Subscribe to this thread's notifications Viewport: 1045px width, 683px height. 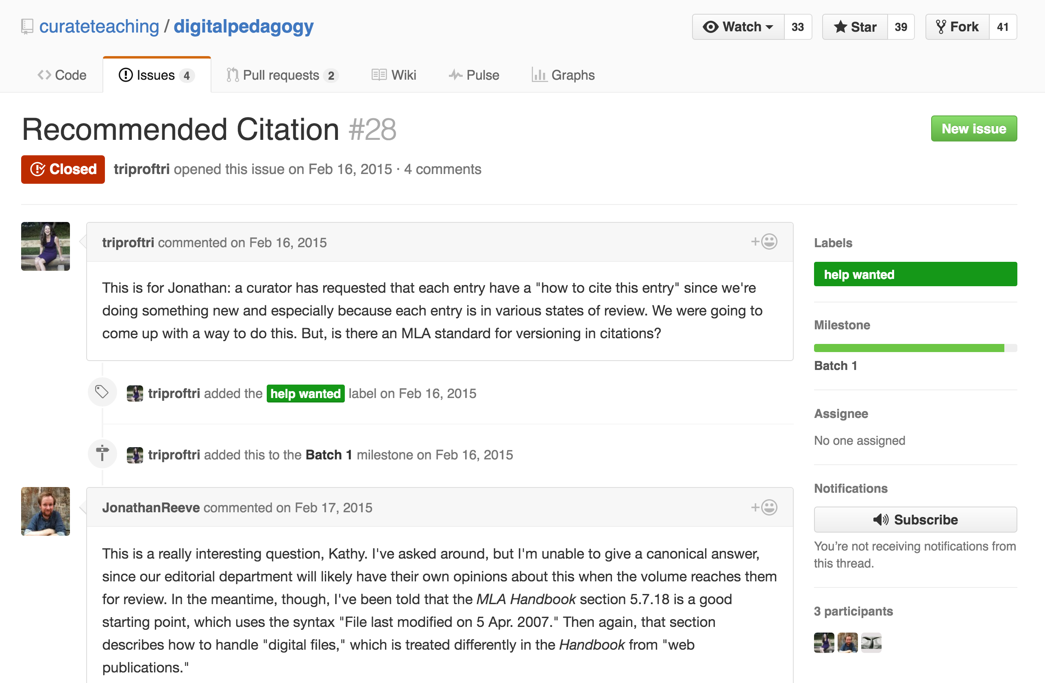point(915,520)
